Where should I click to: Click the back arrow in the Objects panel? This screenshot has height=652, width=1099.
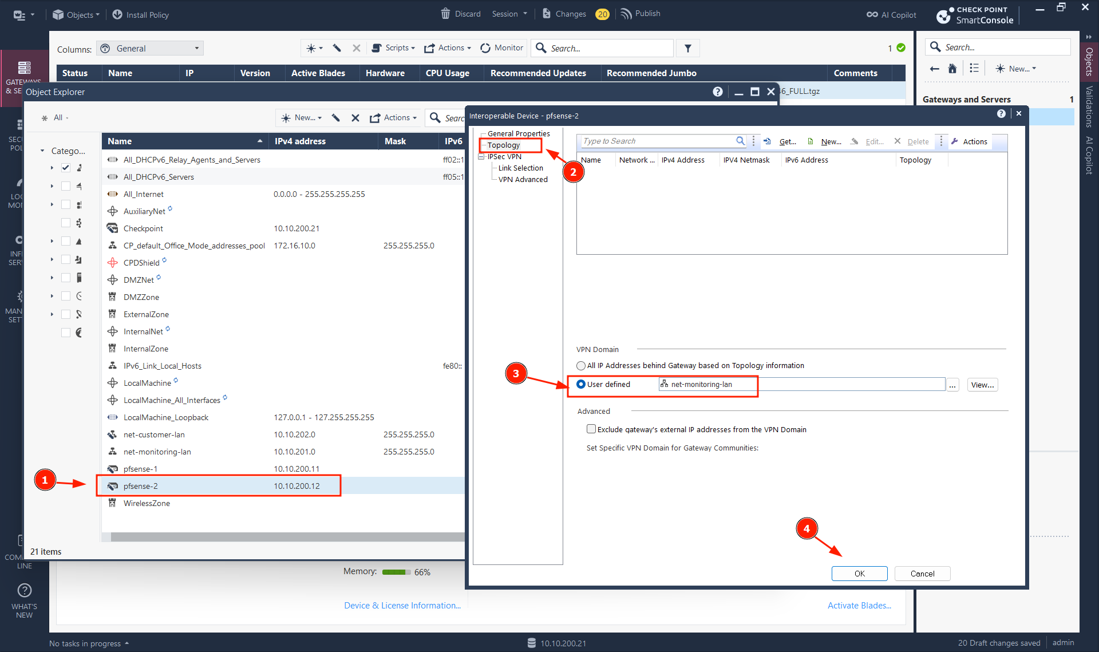(935, 69)
